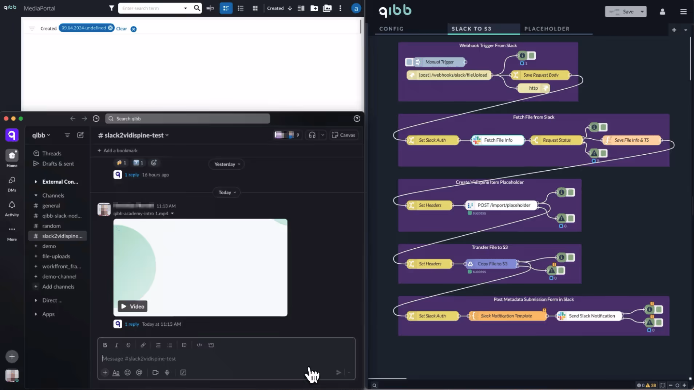This screenshot has width=694, height=390.
Task: Click Add a bookmark
Action: tap(117, 150)
